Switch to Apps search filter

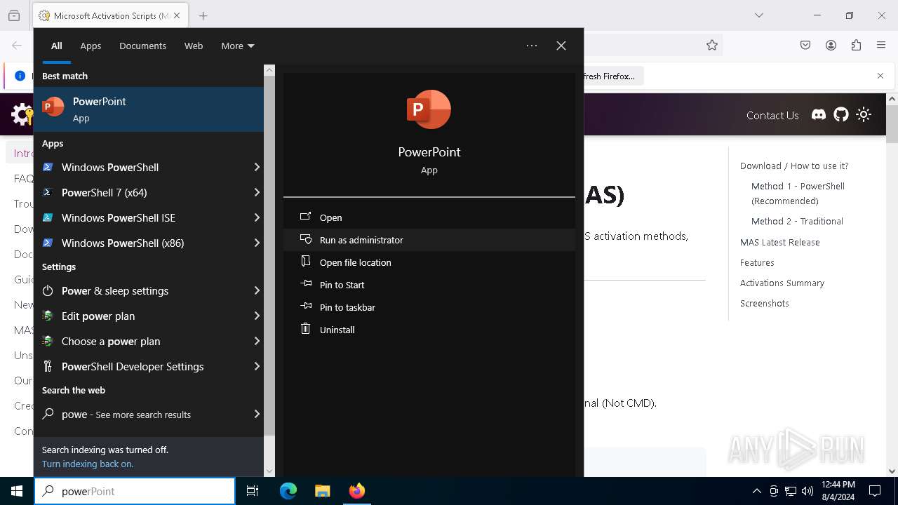[x=91, y=46]
